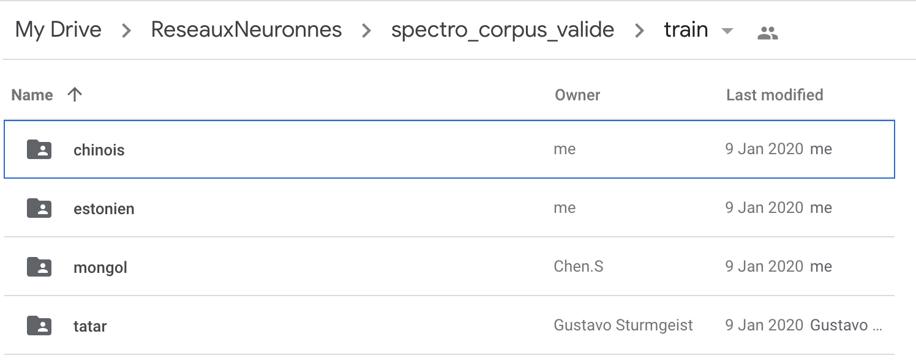Open spectro_corpus_valide in the breadcrumb
This screenshot has height=361, width=916.
(x=502, y=29)
